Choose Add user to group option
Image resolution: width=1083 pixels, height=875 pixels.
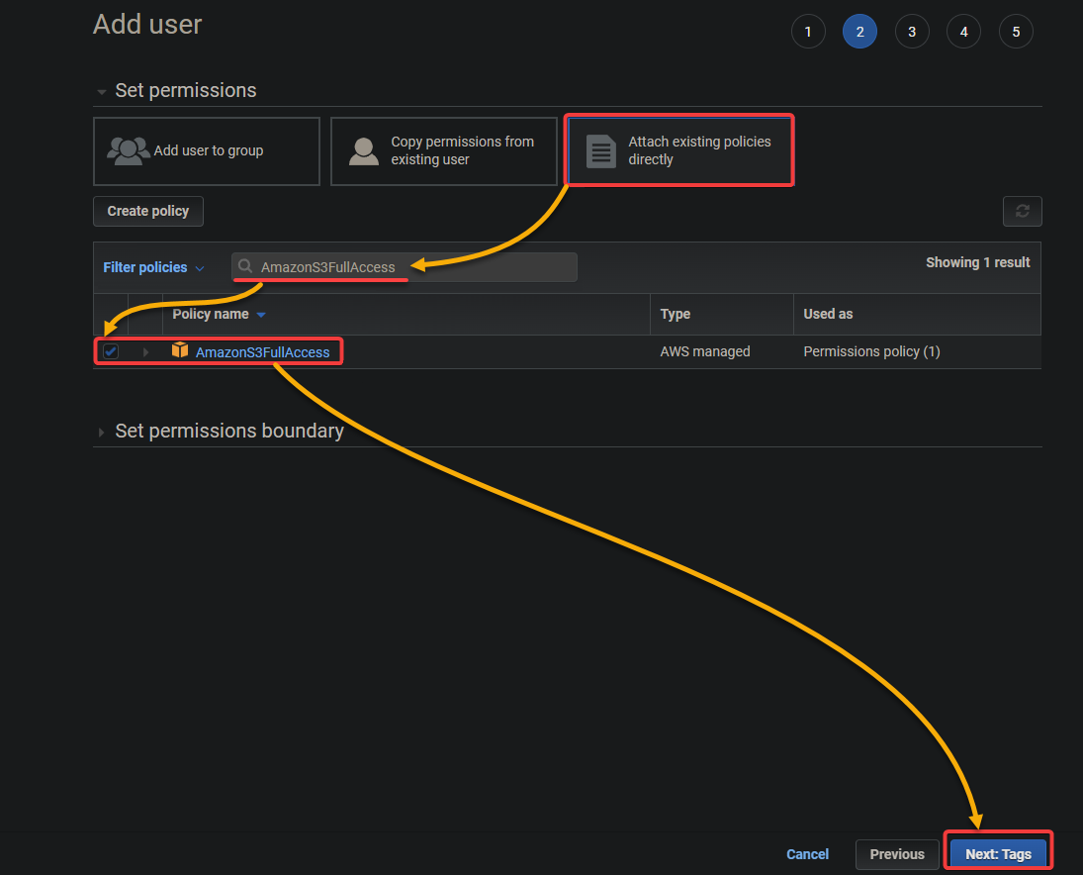(x=207, y=151)
